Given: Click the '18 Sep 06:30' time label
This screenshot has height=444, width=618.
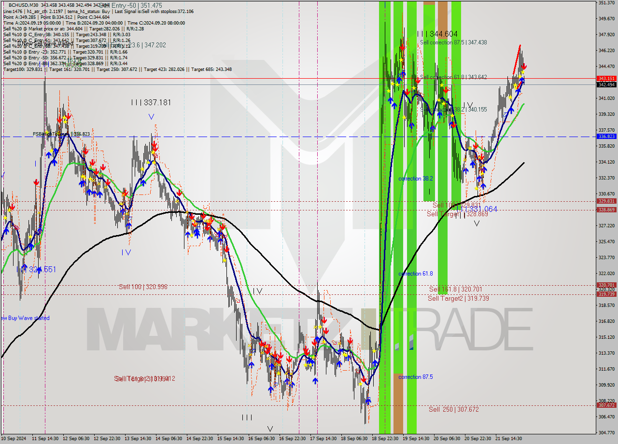Looking at the screenshot, I should pos(354,439).
